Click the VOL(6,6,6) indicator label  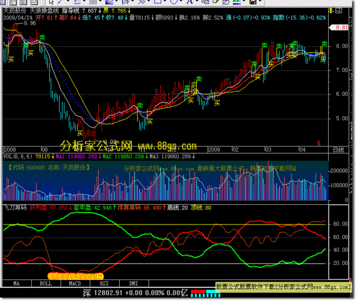pyautogui.click(x=17, y=157)
